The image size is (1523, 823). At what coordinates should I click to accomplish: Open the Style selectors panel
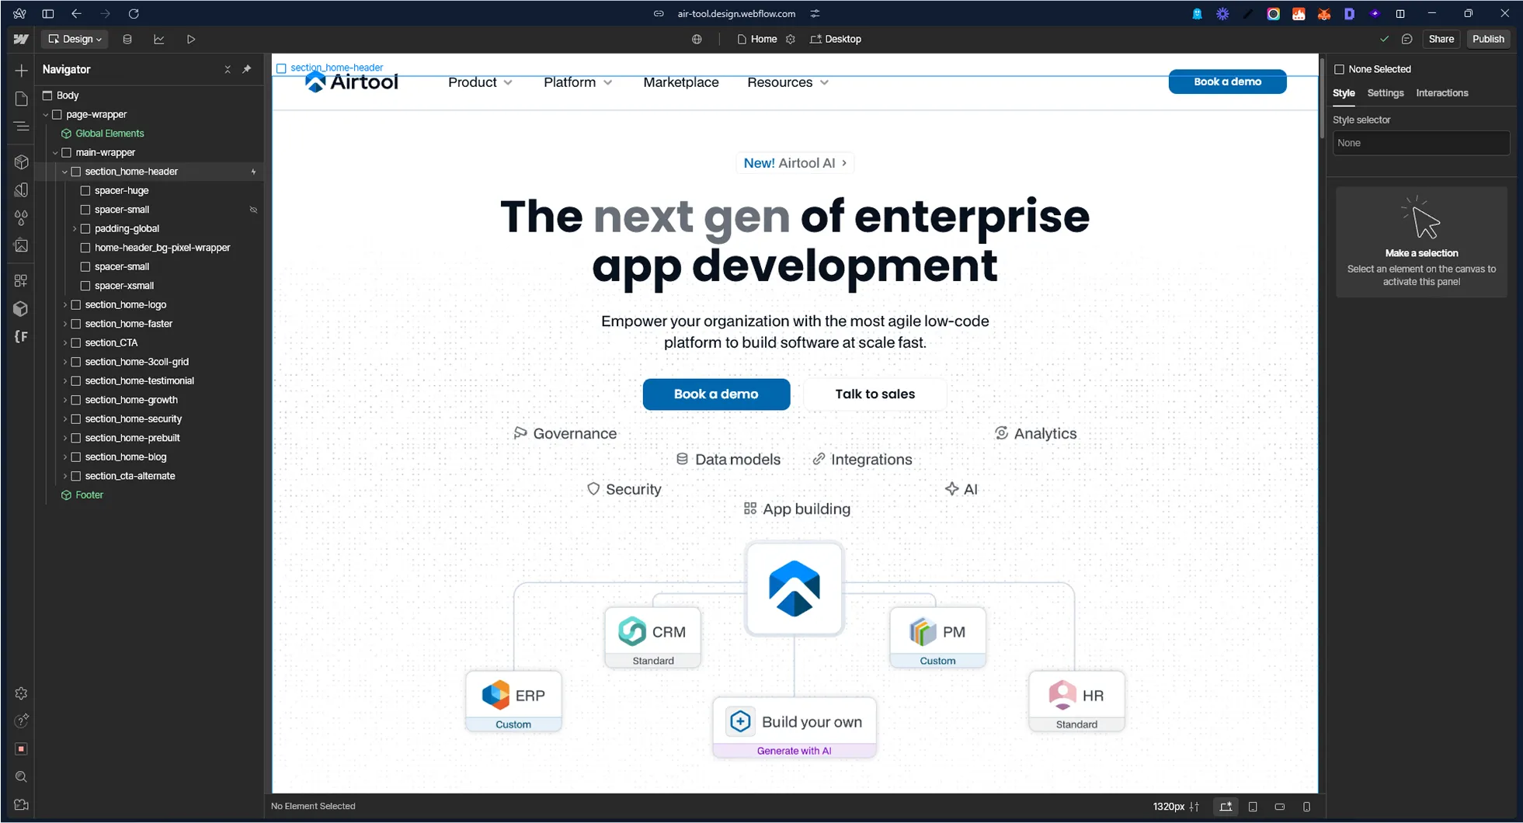(21, 190)
